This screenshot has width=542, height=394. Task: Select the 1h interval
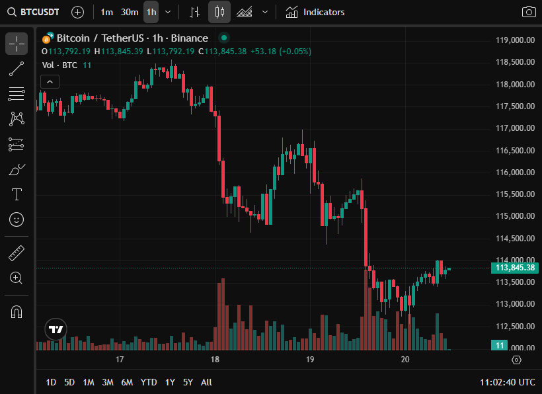(x=151, y=12)
